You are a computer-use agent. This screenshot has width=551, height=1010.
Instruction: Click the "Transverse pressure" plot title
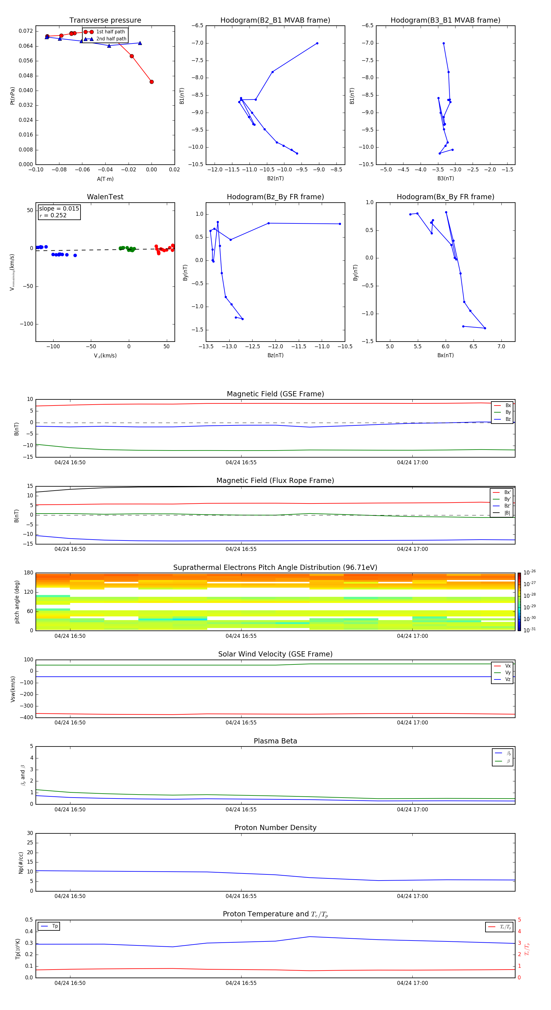pyautogui.click(x=105, y=21)
